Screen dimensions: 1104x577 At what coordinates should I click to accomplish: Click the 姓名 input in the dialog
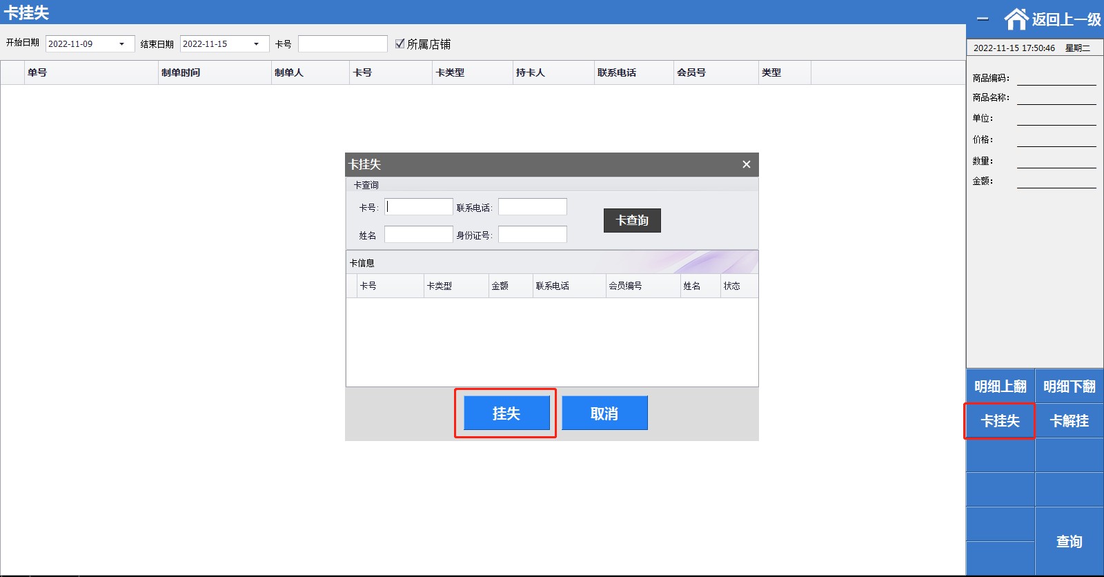[x=419, y=234]
